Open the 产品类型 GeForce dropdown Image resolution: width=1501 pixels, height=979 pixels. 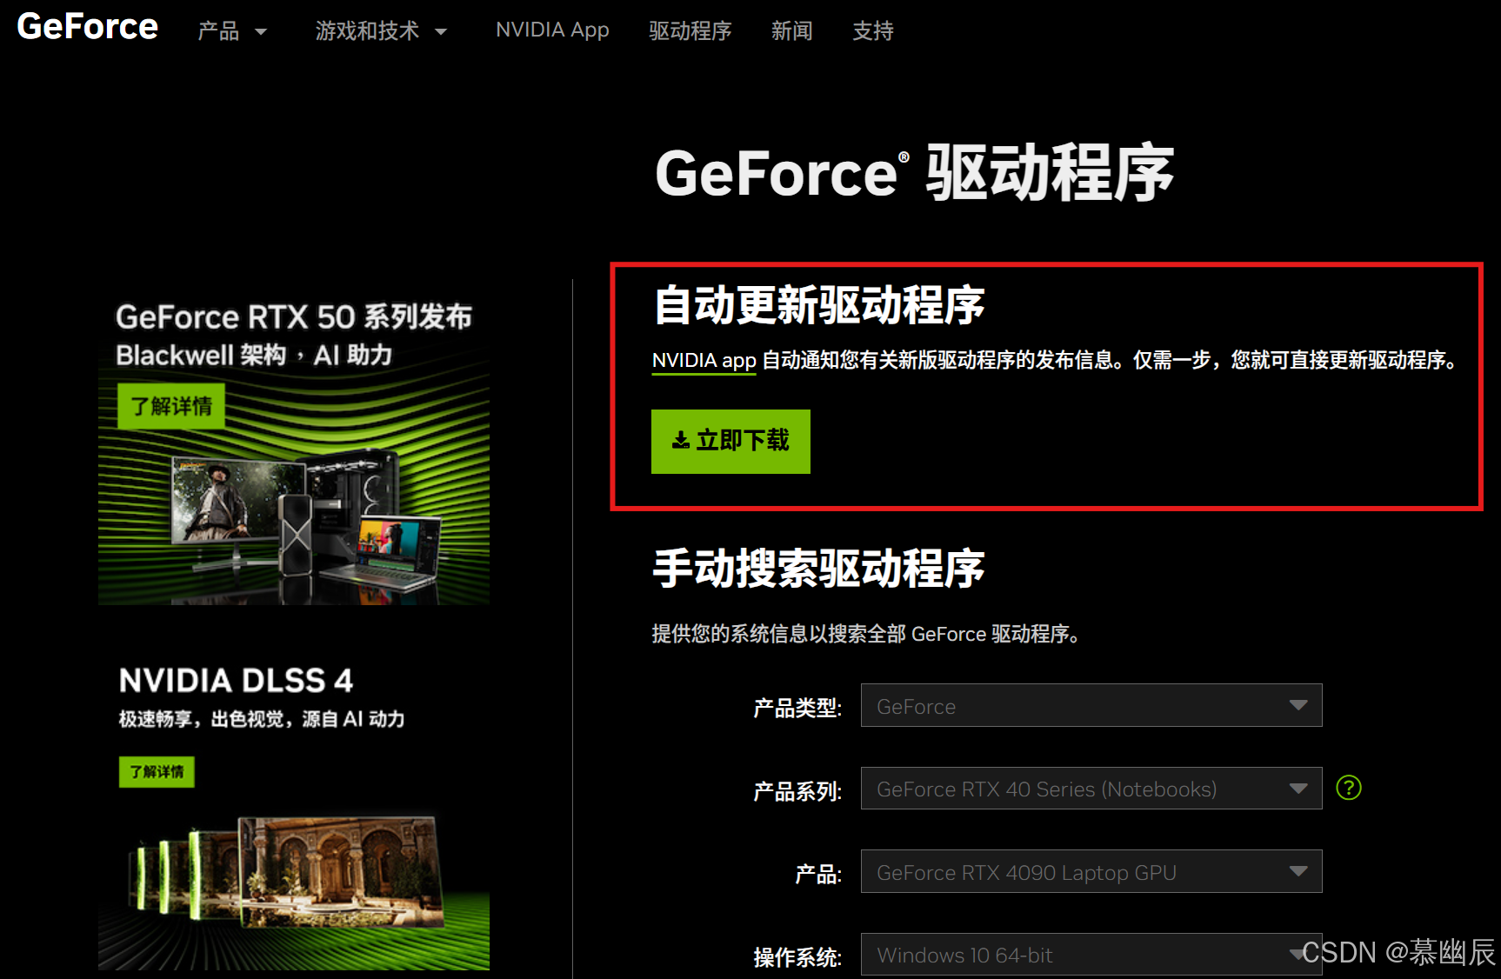coord(1091,705)
